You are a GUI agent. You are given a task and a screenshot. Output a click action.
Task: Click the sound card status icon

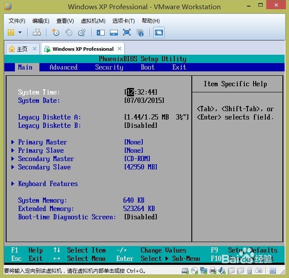222,271
